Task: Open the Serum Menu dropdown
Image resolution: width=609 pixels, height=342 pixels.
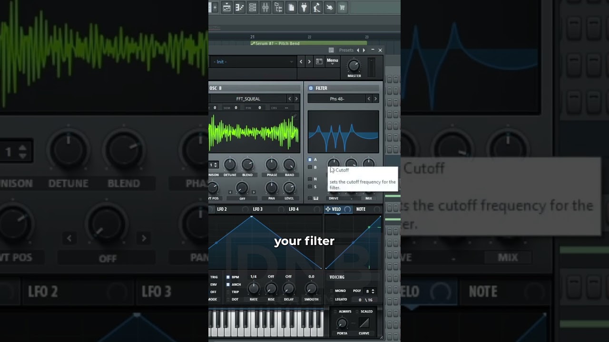Action: [x=332, y=61]
